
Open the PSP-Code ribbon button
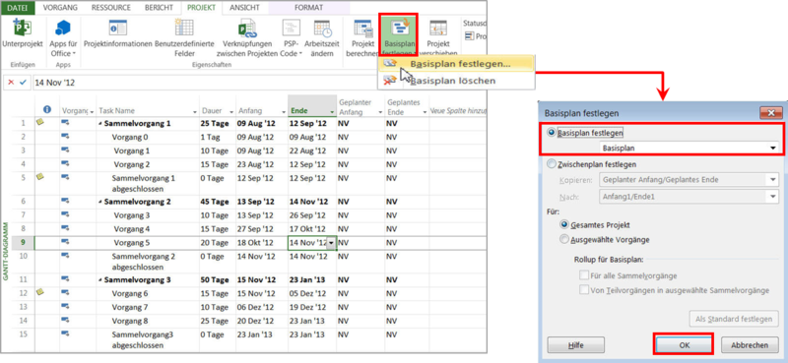(x=292, y=38)
